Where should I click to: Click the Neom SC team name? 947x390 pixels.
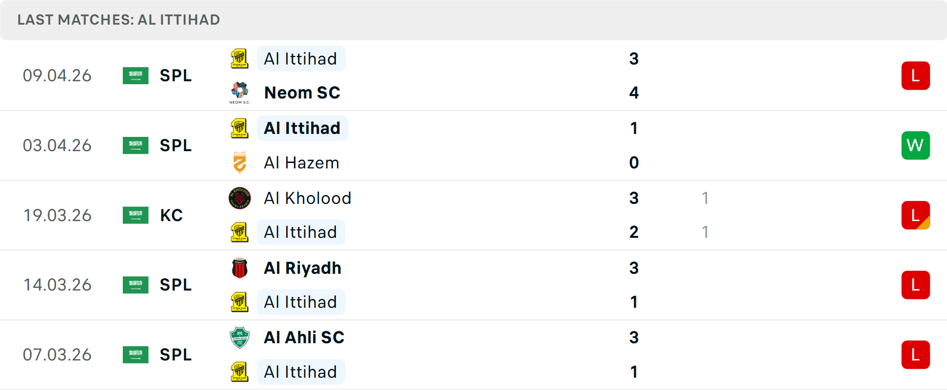coord(302,93)
